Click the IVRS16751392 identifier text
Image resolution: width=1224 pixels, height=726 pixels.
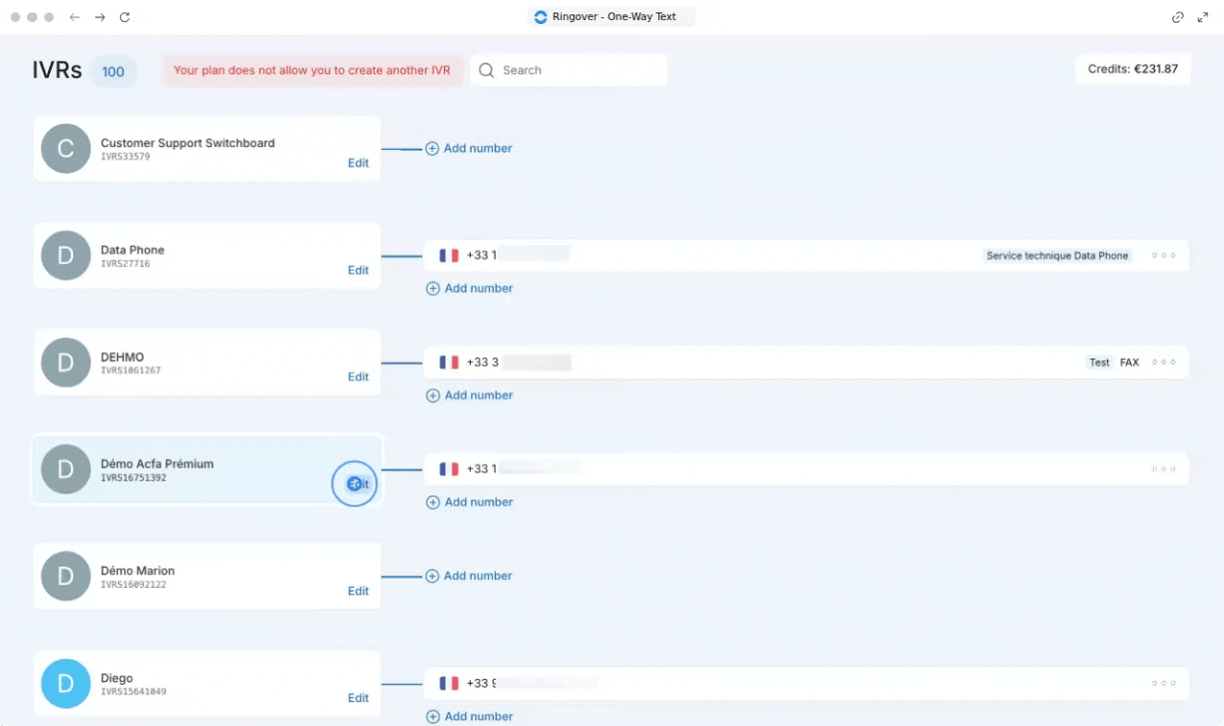[x=134, y=477]
